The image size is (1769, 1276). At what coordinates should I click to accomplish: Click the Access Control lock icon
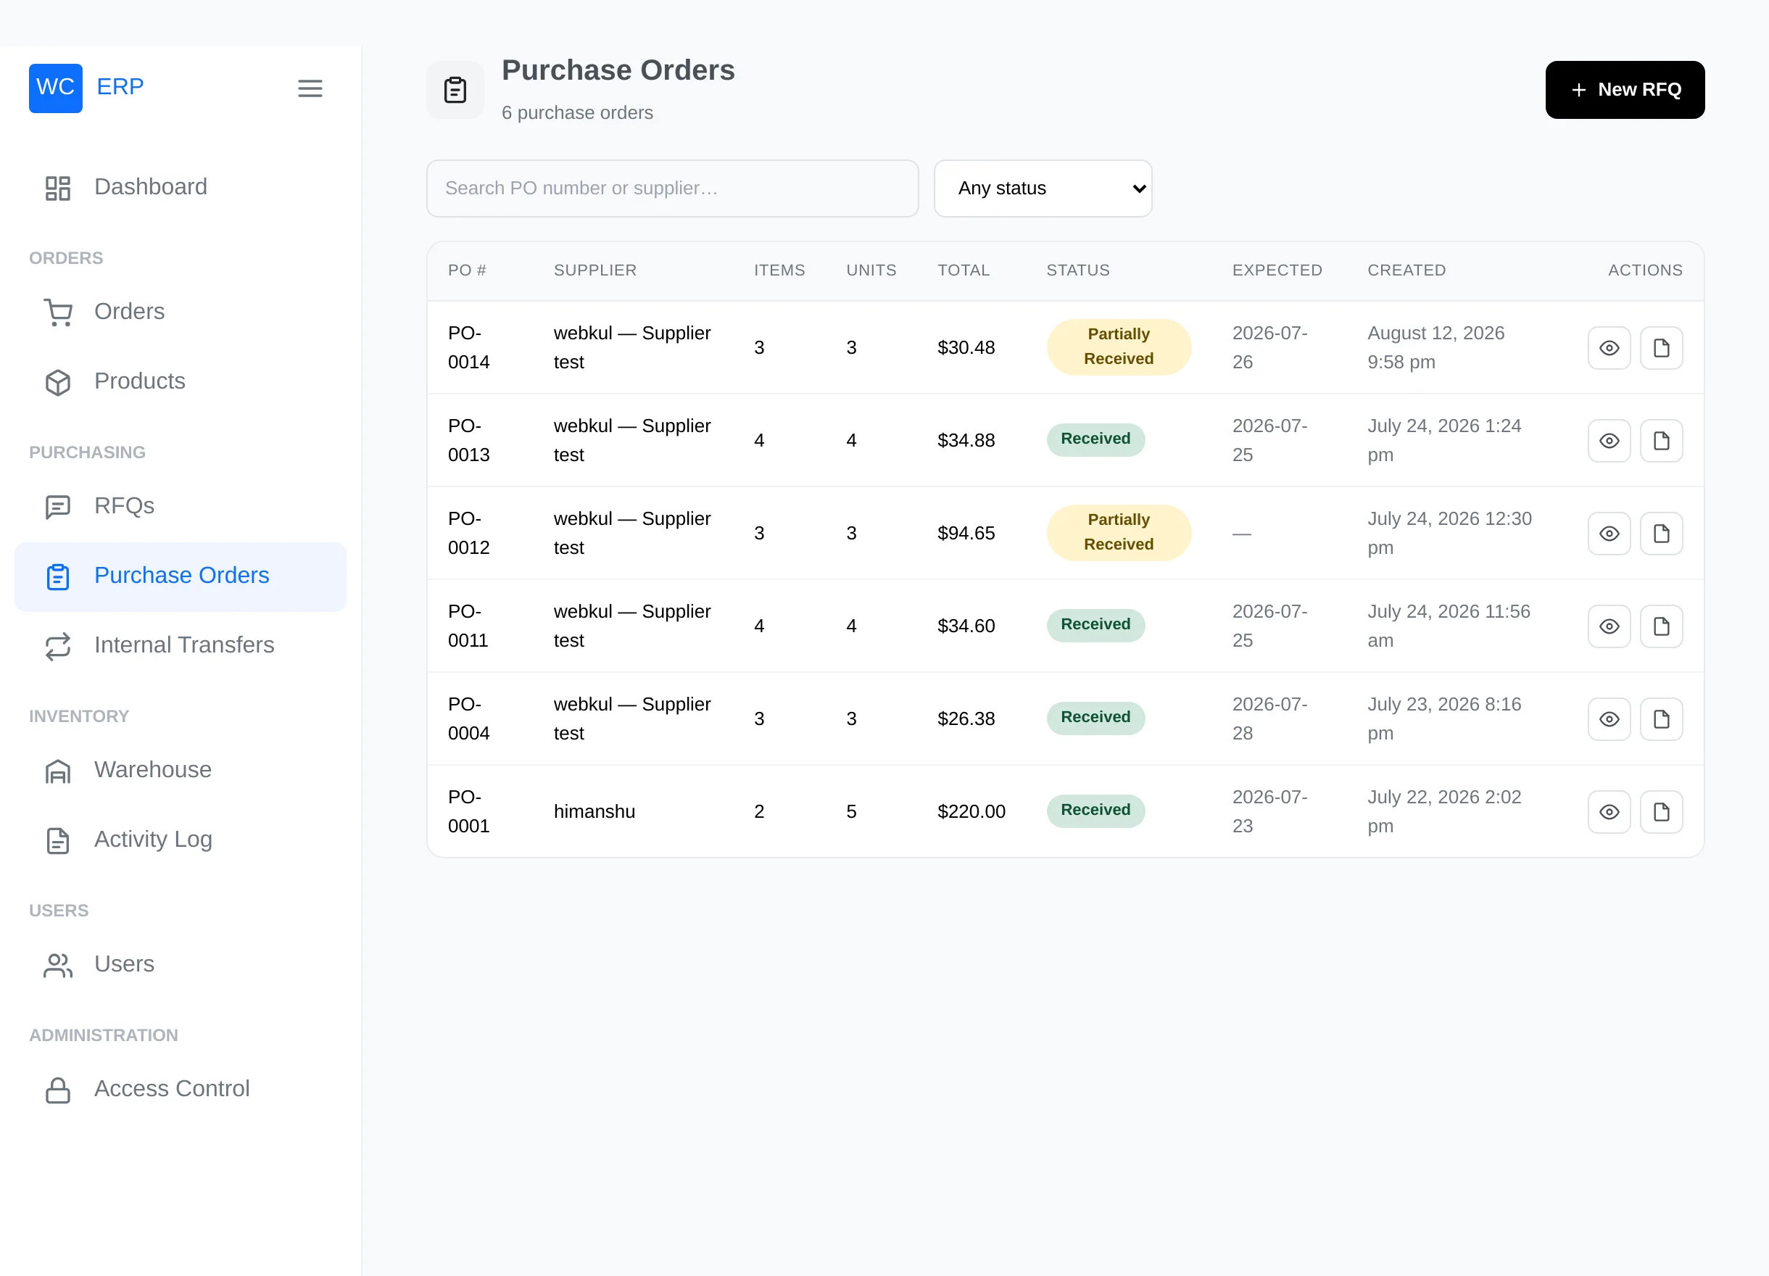[58, 1090]
